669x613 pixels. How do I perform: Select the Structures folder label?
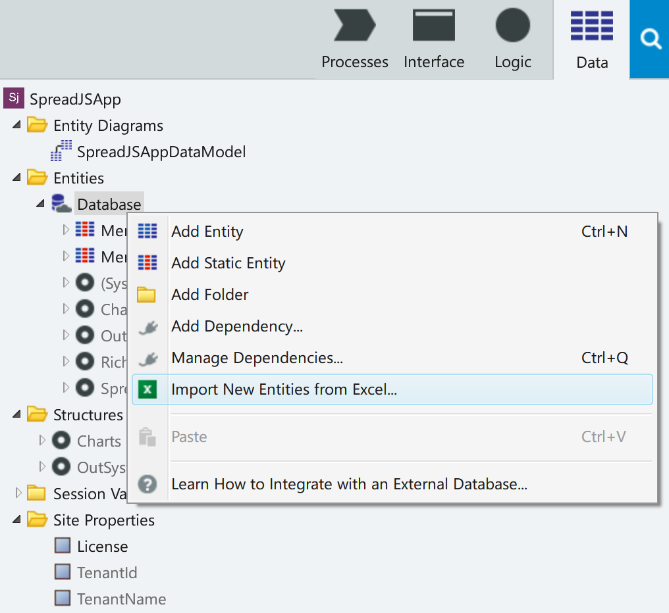(88, 415)
